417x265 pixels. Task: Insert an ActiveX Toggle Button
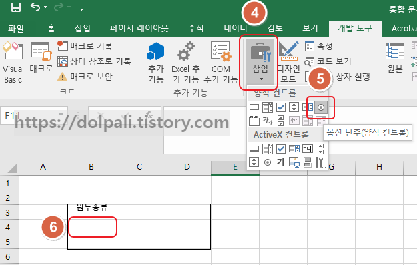(x=307, y=162)
